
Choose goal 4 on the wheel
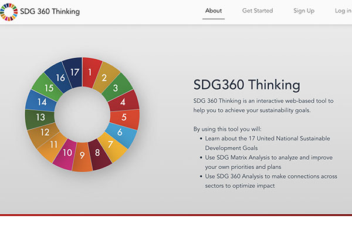coord(124,102)
